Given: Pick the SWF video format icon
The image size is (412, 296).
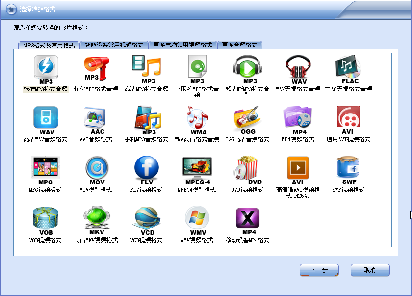Looking at the screenshot, I should click(348, 169).
